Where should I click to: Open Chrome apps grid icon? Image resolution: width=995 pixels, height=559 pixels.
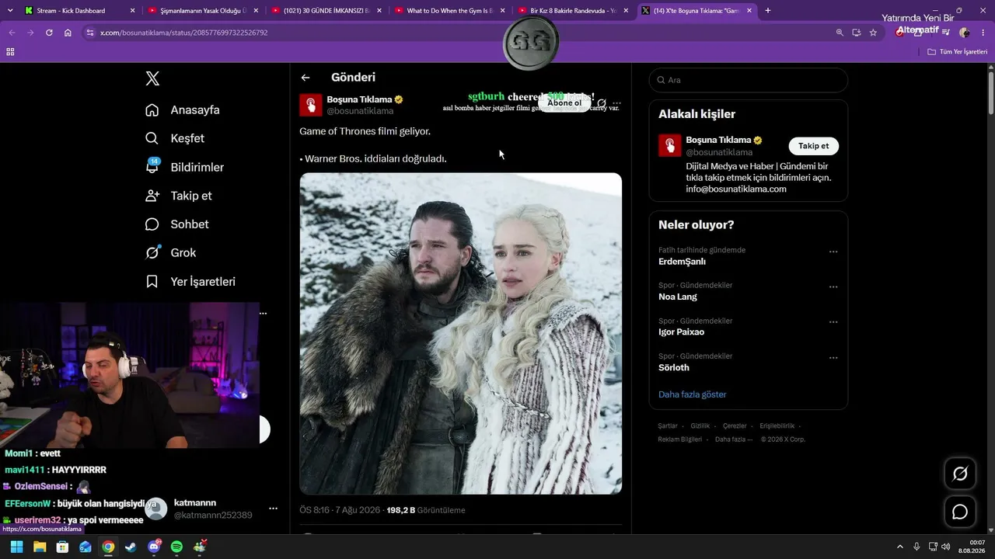[x=10, y=52]
